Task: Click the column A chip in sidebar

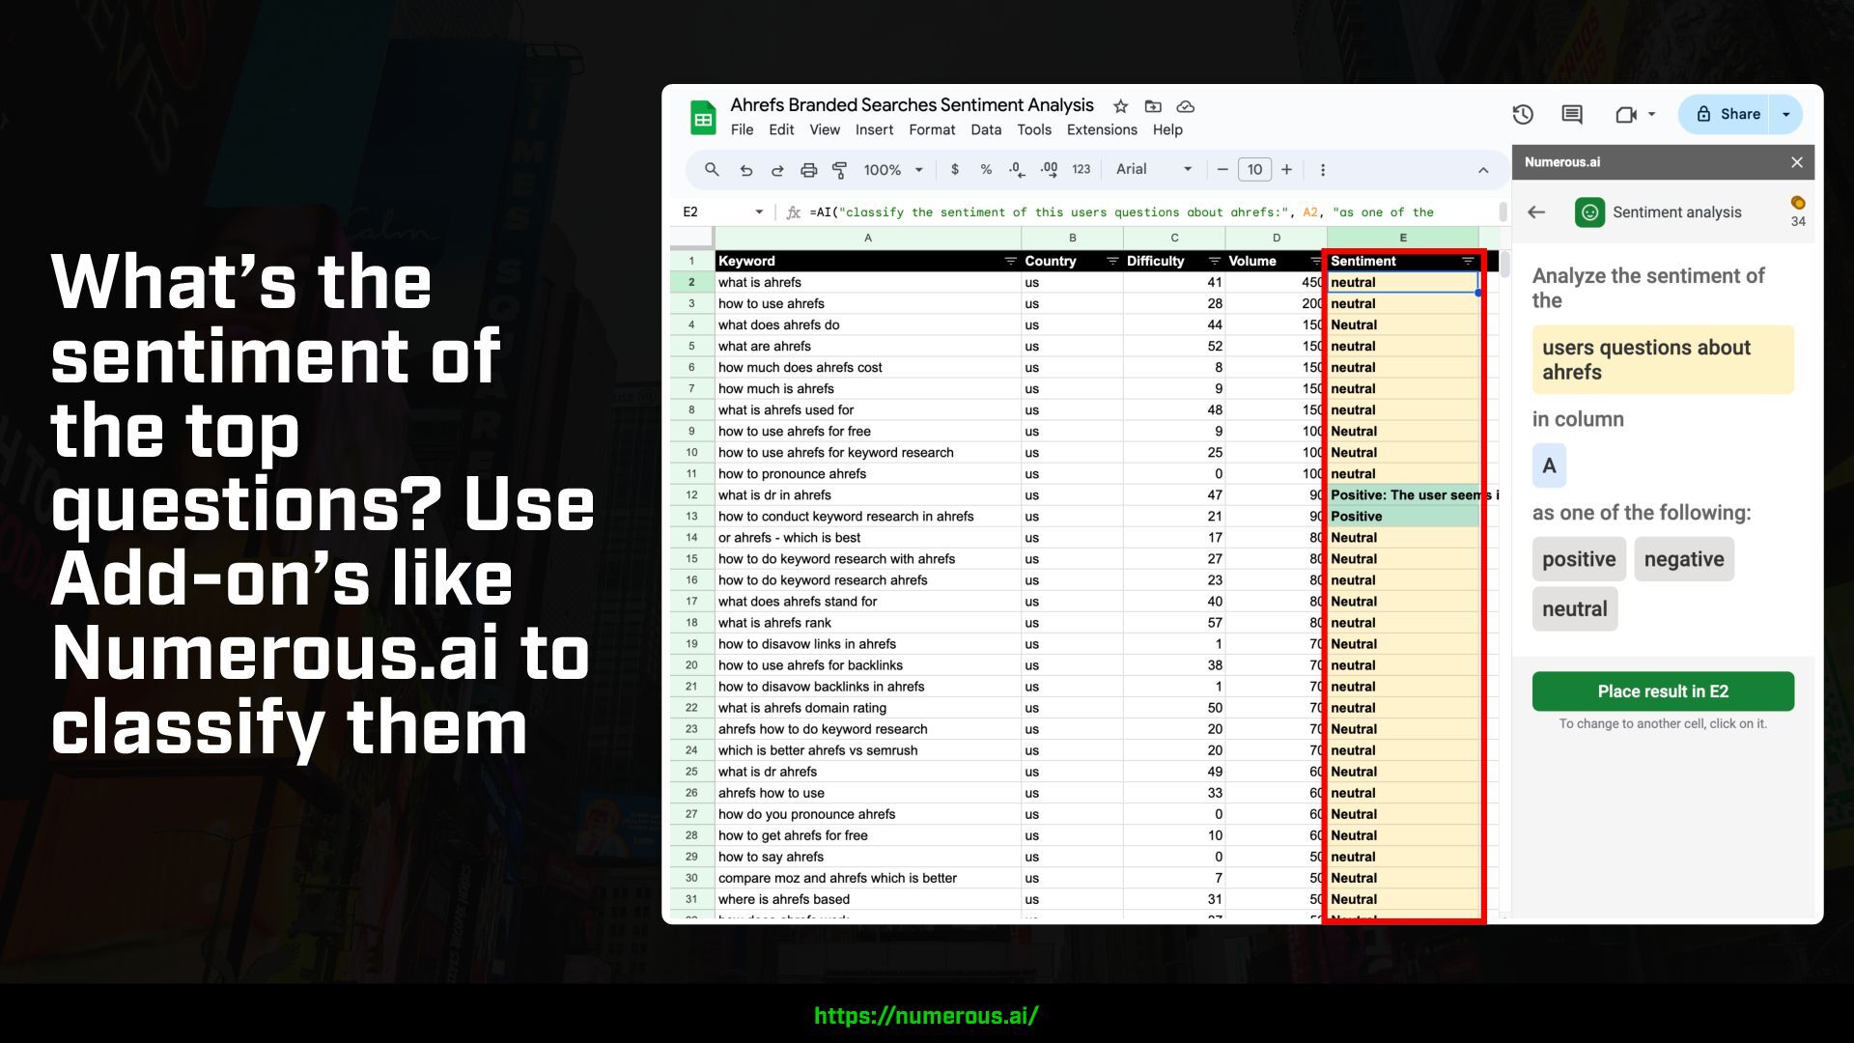Action: click(x=1549, y=466)
